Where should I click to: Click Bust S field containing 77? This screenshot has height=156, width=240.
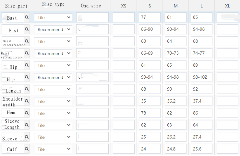coord(150,17)
